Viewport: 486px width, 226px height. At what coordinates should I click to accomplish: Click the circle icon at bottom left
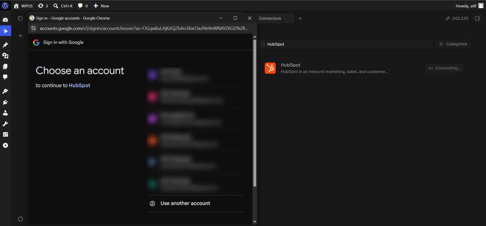(x=20, y=219)
